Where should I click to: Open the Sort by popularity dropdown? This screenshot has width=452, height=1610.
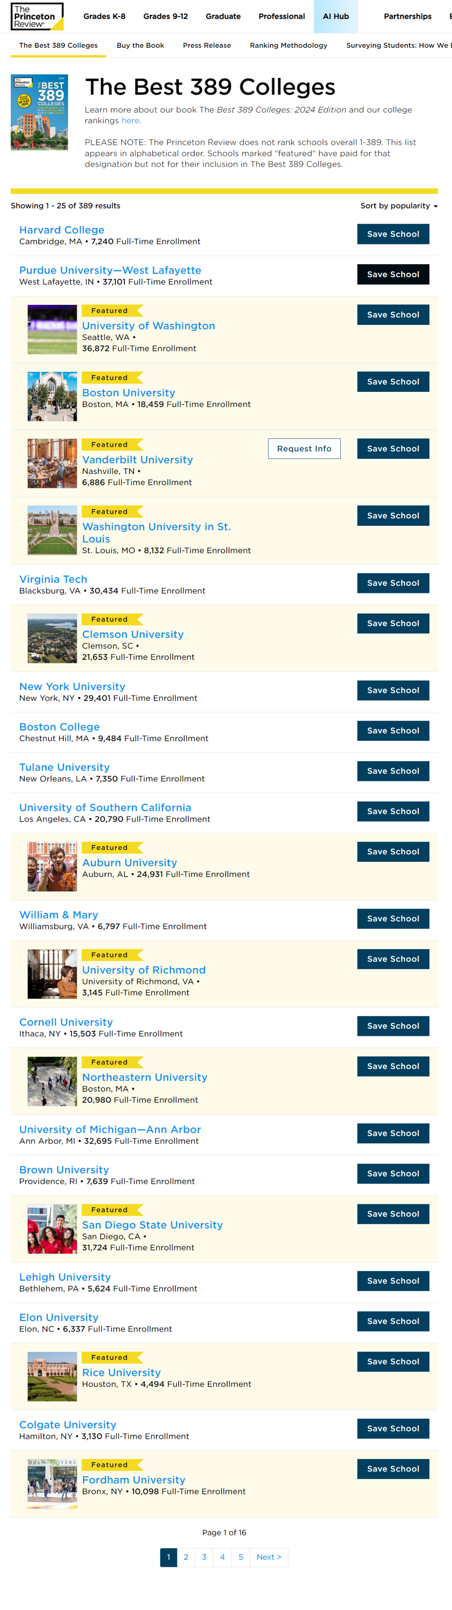click(398, 206)
